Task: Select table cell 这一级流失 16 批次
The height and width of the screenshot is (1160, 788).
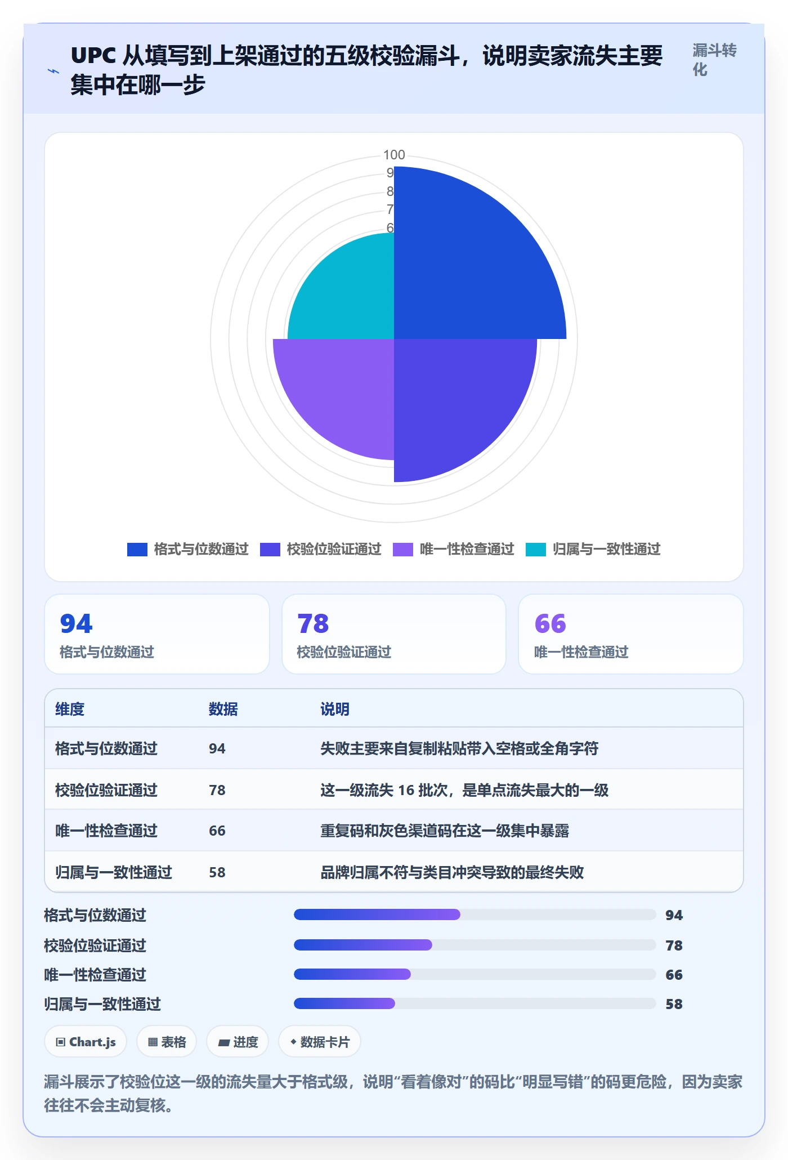Action: click(x=464, y=790)
